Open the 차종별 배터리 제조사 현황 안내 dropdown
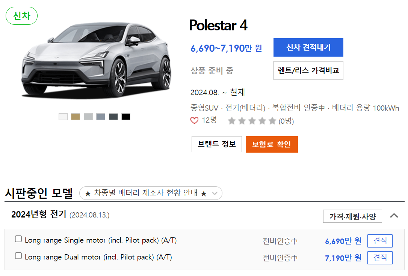Viewport: 408px width, 276px height. pos(151,193)
